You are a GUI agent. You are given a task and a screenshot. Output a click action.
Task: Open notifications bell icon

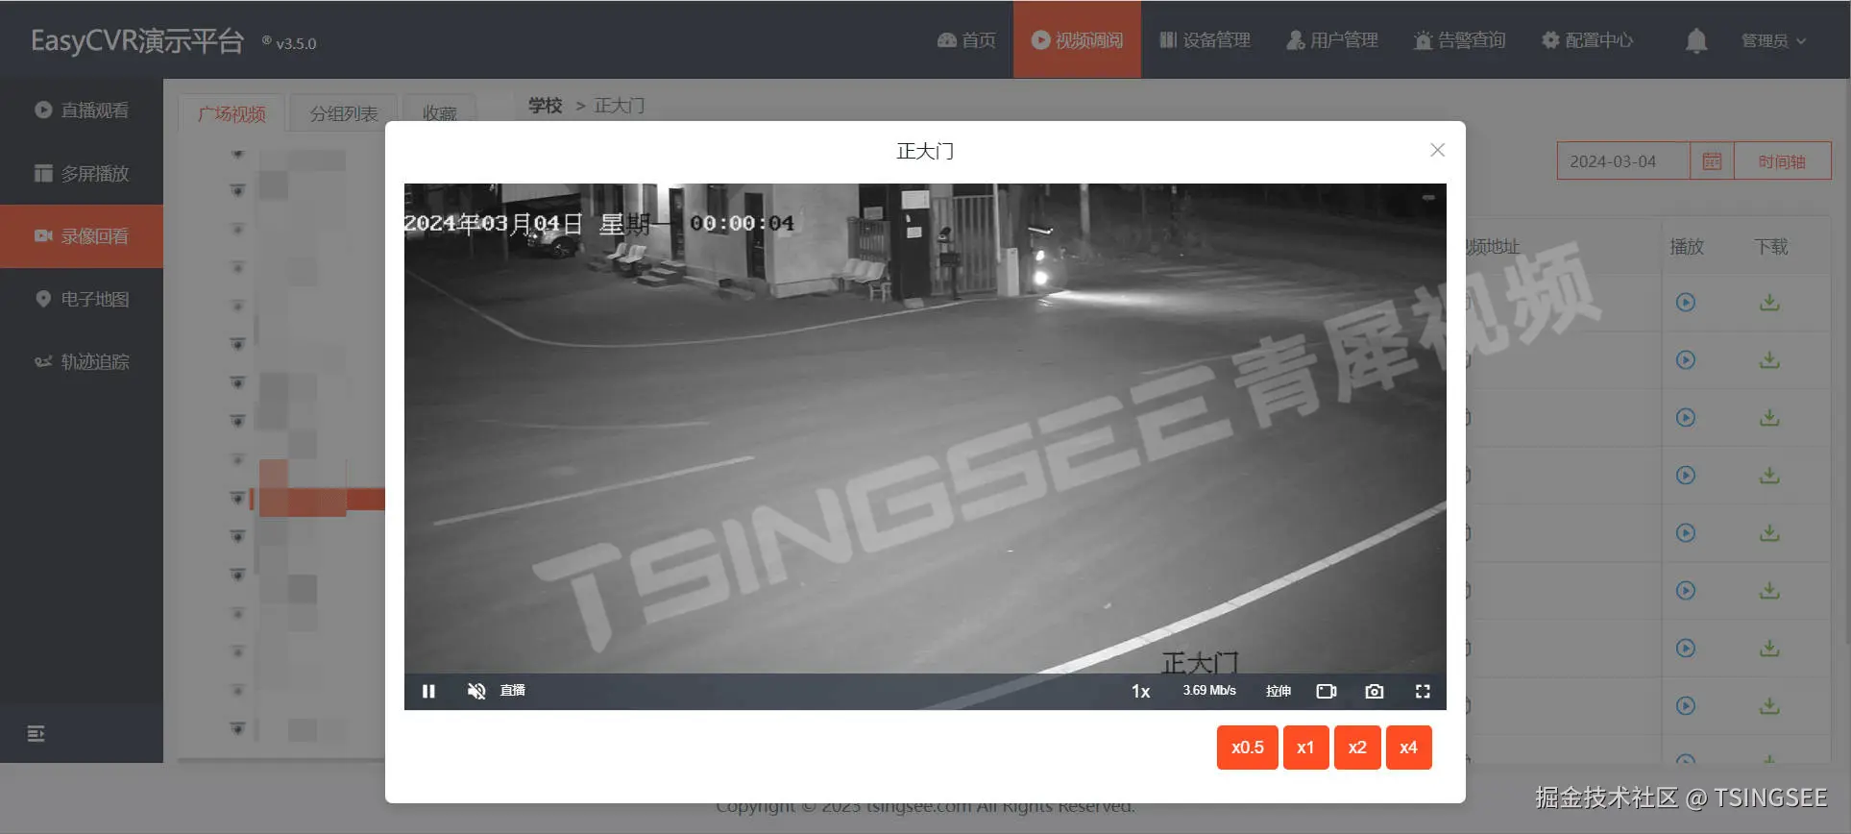tap(1696, 40)
